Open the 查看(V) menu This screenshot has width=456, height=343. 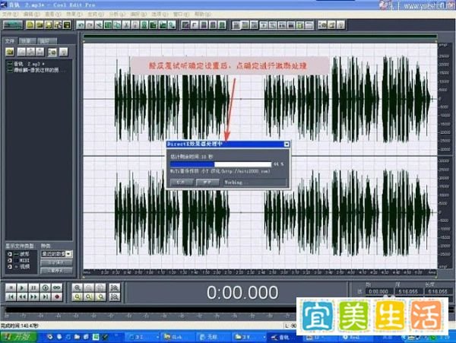53,14
